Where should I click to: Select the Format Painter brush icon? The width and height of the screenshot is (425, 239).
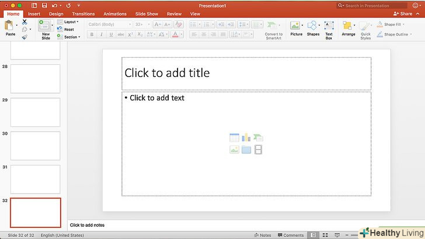tap(25, 37)
